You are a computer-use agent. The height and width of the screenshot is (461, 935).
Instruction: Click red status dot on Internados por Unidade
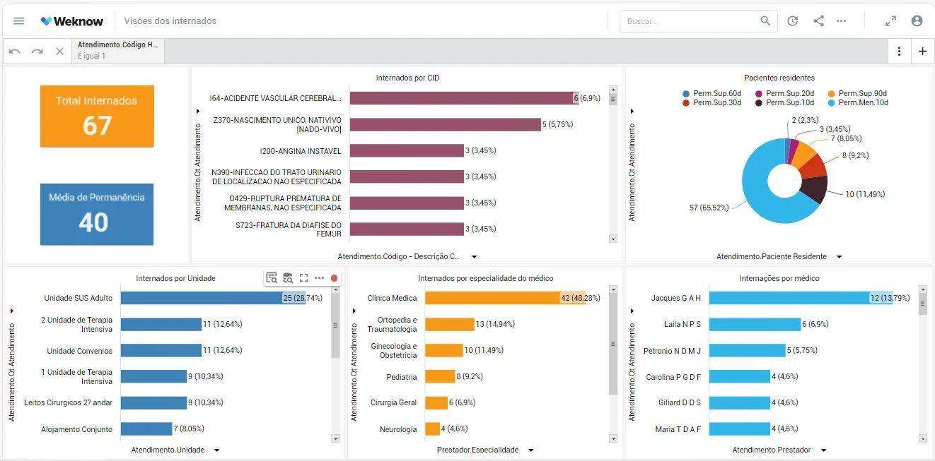pyautogui.click(x=335, y=278)
